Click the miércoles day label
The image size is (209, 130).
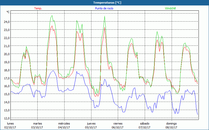[x=64, y=123]
